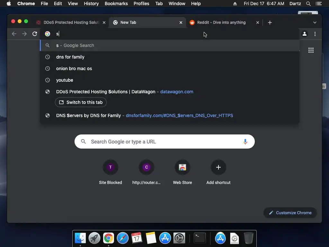Viewport: 329px width, 247px height.
Task: Open Notes from the Dock
Action: click(x=151, y=238)
